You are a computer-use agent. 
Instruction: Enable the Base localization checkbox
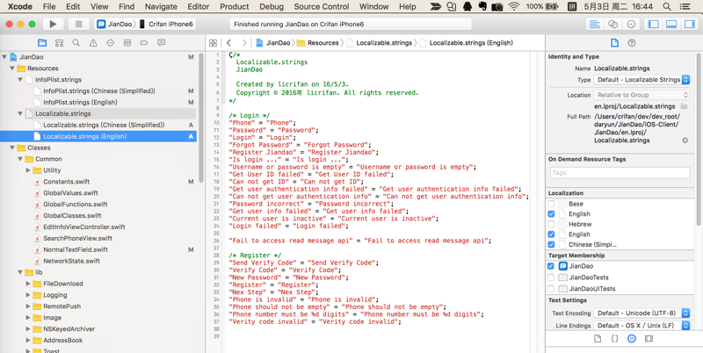551,204
